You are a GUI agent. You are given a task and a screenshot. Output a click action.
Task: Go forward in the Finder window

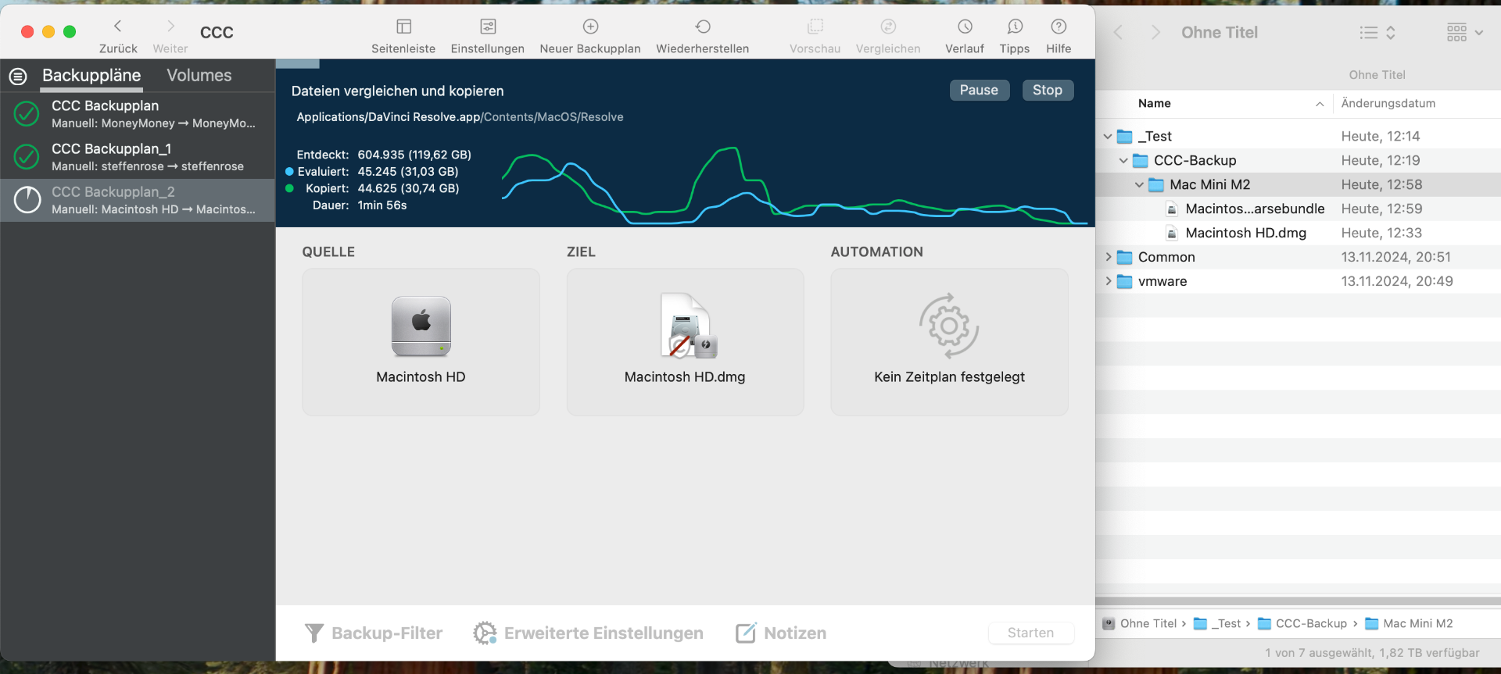(x=1155, y=32)
